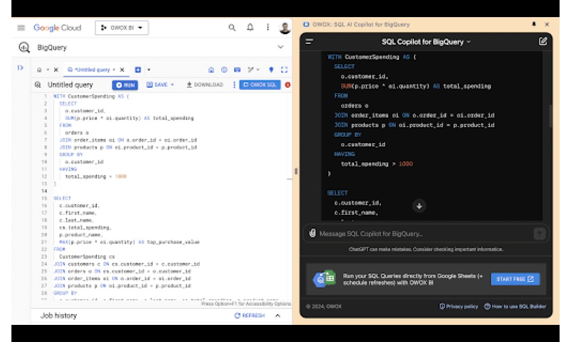Screen dimensions: 571x342
Task: Pin the OWOX side panel
Action: (x=534, y=24)
